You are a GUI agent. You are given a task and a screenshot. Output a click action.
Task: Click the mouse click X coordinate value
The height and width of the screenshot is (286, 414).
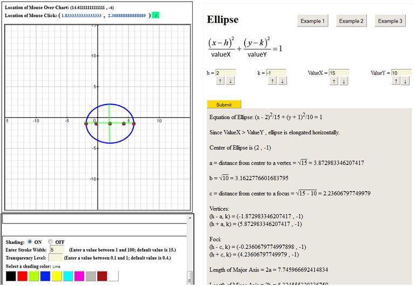coord(82,16)
